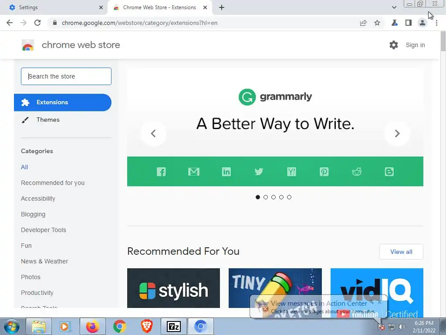Screen dimensions: 446x335
Task: Choose Blogging category
Action: coord(33,214)
